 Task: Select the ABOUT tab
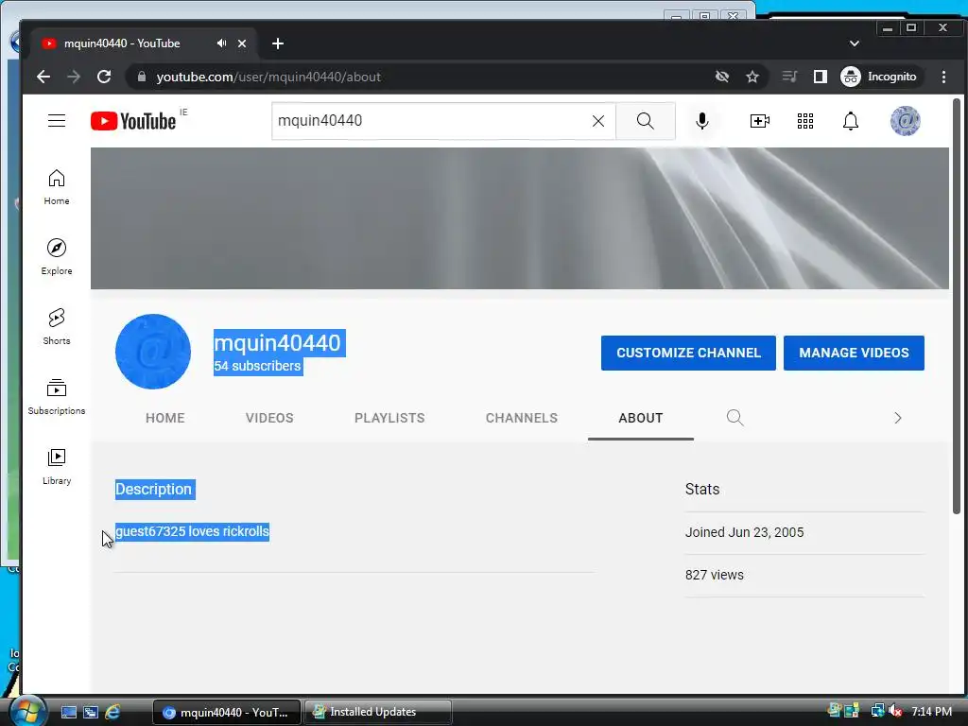pyautogui.click(x=641, y=418)
